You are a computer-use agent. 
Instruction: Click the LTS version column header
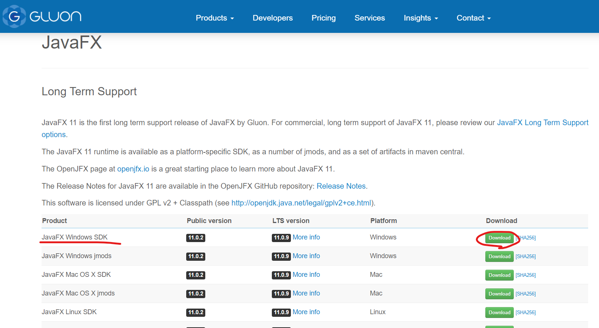pyautogui.click(x=291, y=221)
